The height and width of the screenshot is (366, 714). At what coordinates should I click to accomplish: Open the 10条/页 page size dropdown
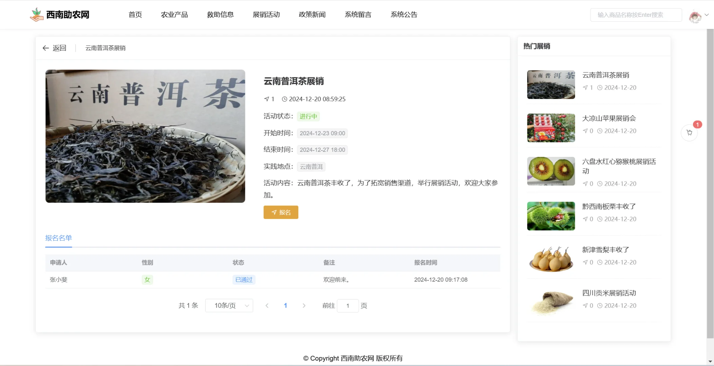(229, 305)
